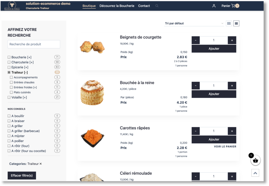The image size is (269, 186).
Task: Check the Plats cuisinés checkbox
Action: [x=11, y=92]
